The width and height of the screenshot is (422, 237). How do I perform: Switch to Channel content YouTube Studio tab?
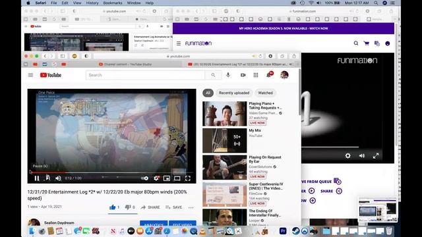125,65
